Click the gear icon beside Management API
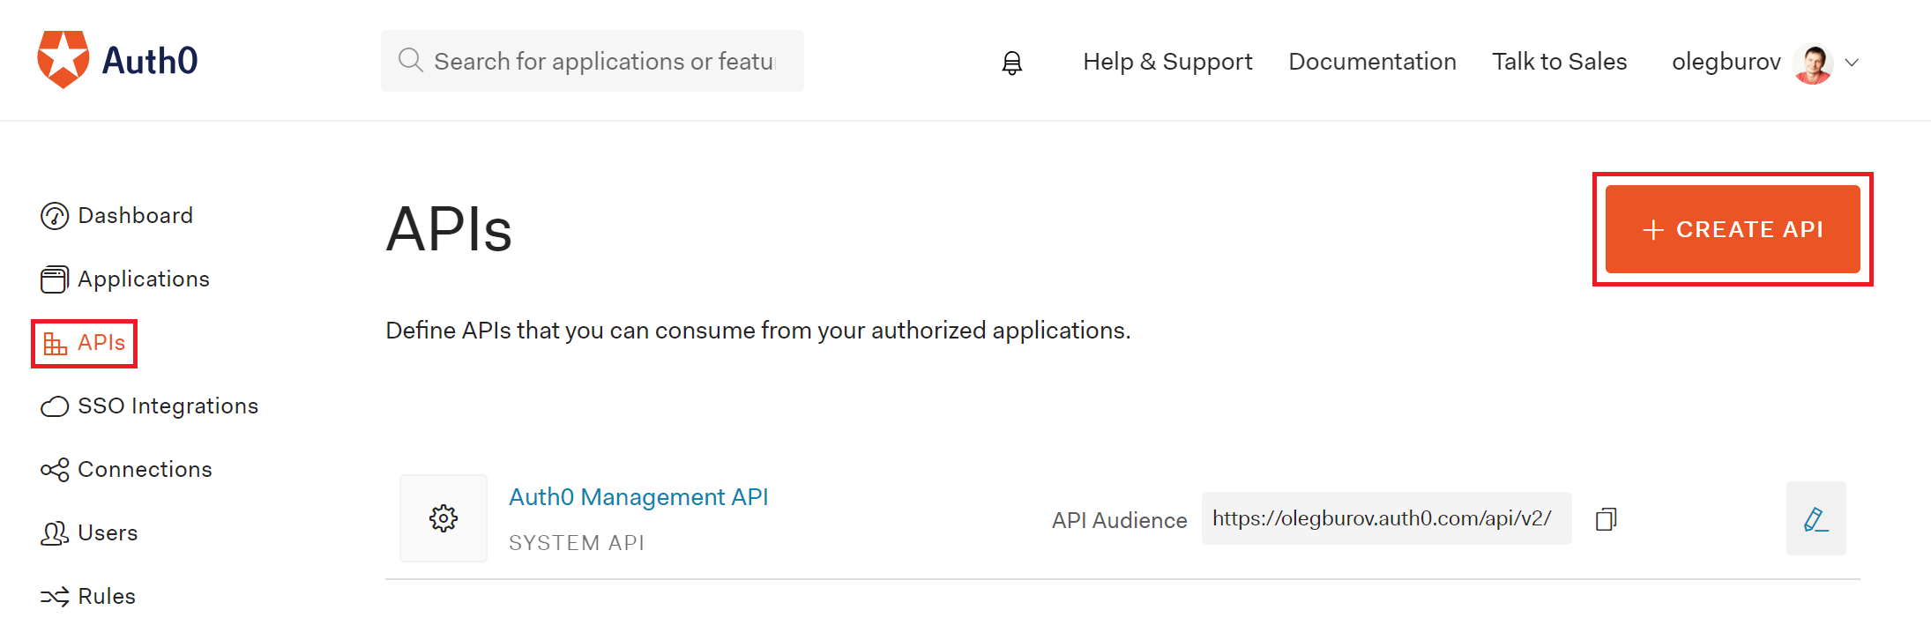 coord(444,518)
